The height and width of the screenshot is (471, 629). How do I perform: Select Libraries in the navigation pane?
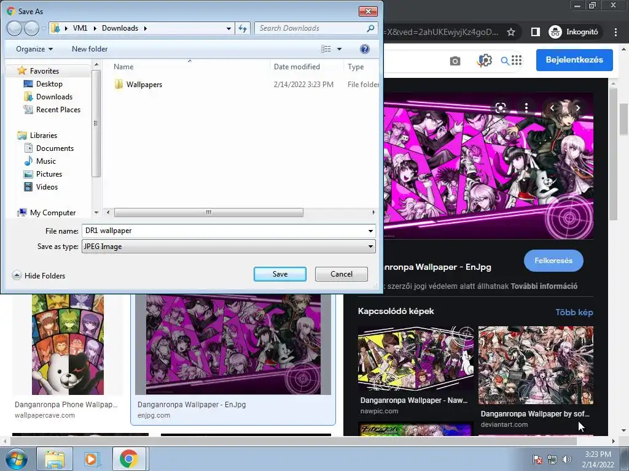(44, 136)
